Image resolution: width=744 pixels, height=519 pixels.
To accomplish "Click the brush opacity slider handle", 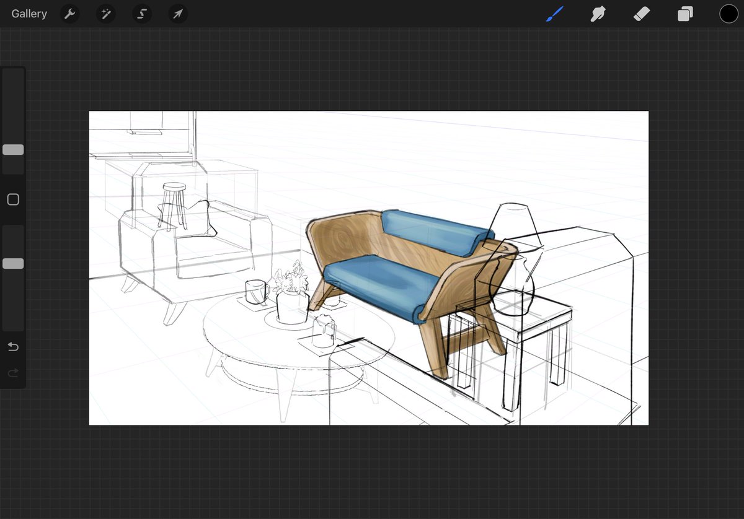I will coord(13,264).
